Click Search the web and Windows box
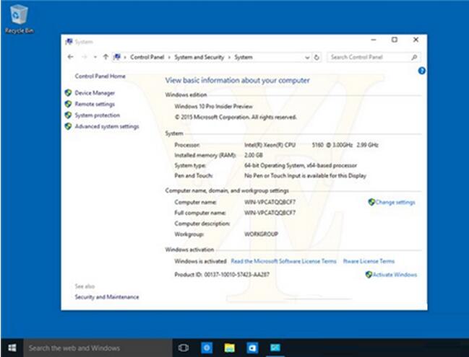 tap(98, 348)
